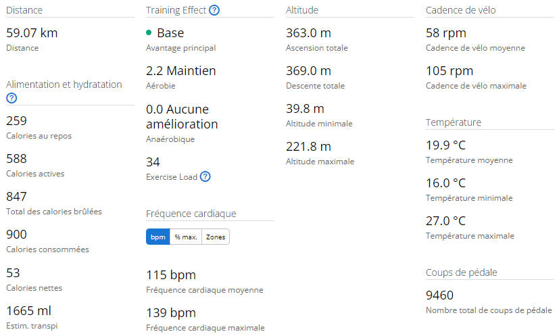559x336 pixels.
Task: Click the 19.9 °C average temperature
Action: click(x=446, y=145)
